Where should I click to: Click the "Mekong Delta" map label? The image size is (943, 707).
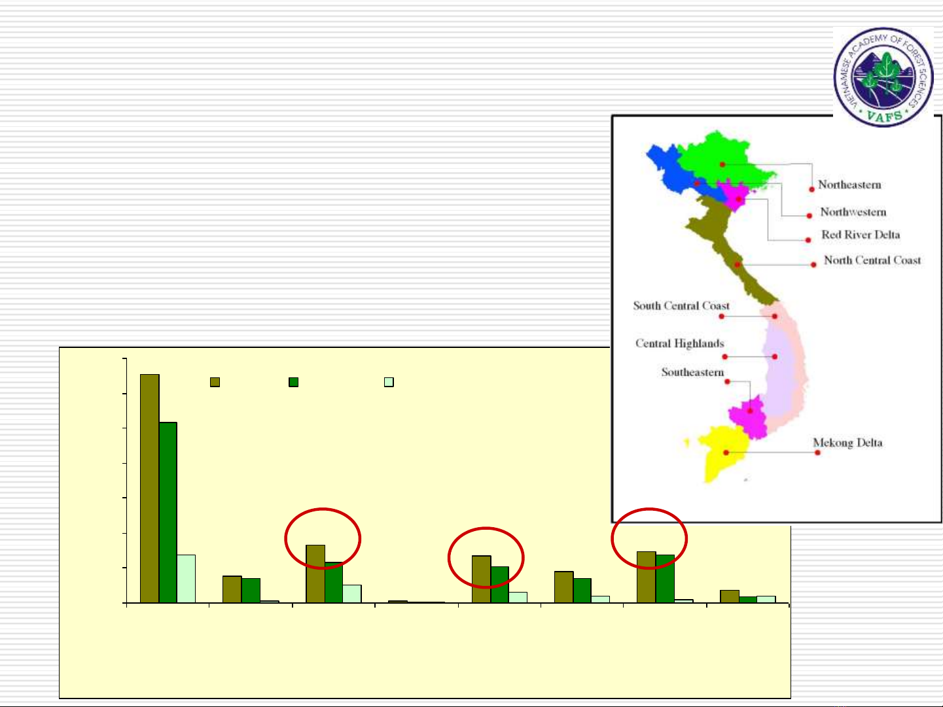pos(847,443)
